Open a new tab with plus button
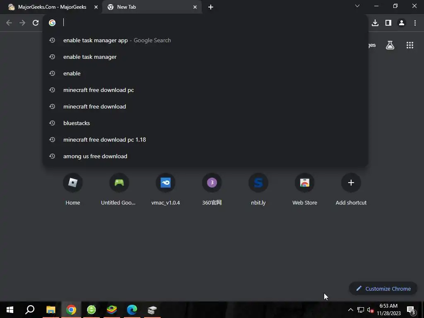Image resolution: width=424 pixels, height=318 pixels. click(211, 7)
